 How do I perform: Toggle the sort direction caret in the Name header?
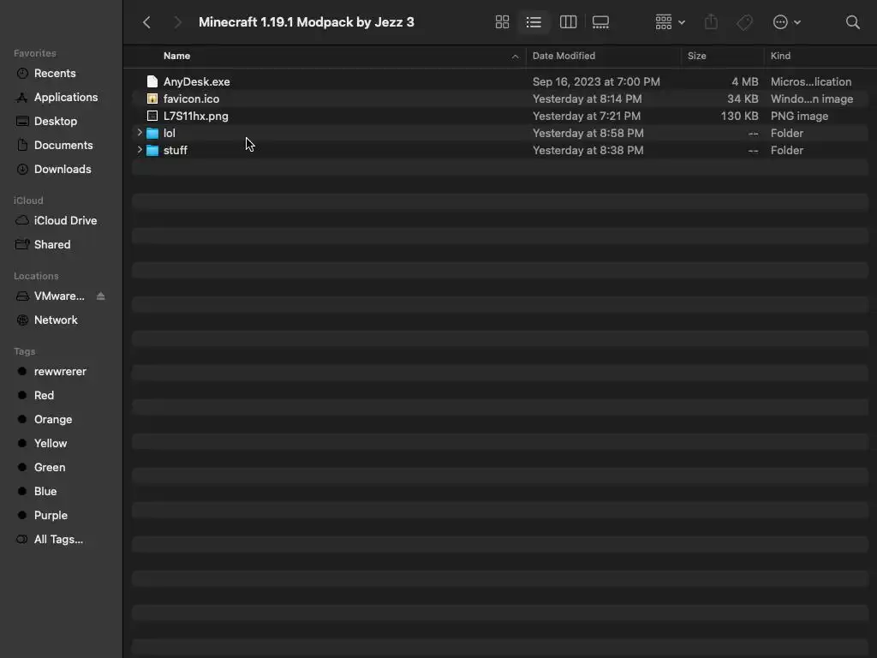(x=515, y=57)
